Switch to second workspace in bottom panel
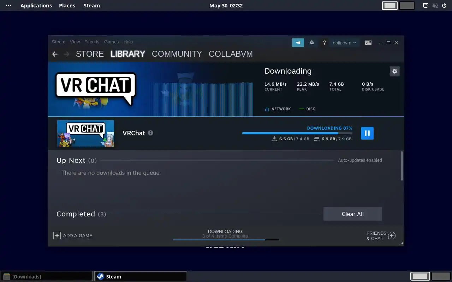 [441, 276]
